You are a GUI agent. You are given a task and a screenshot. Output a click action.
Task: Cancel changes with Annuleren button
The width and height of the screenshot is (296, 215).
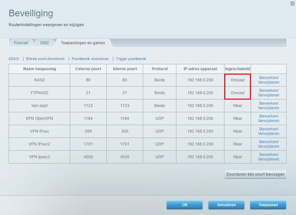click(x=226, y=205)
